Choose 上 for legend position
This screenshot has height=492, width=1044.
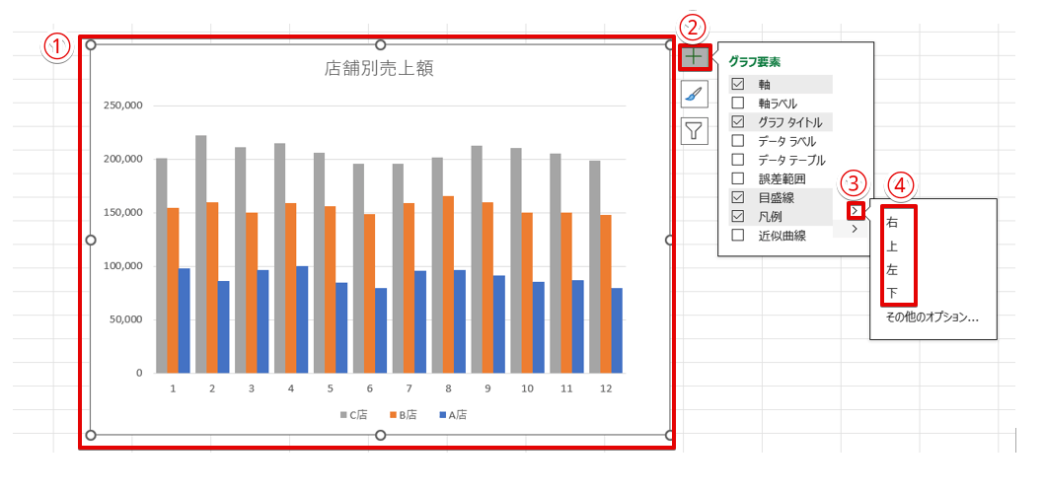(x=892, y=246)
